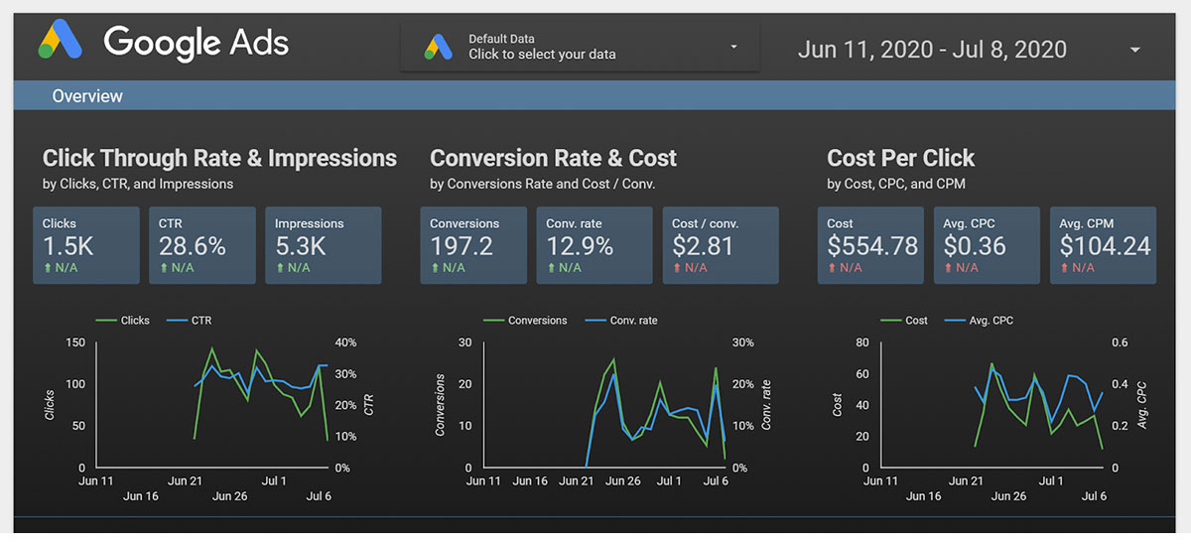Open the Default Data source dropdown arrow

pos(733,48)
